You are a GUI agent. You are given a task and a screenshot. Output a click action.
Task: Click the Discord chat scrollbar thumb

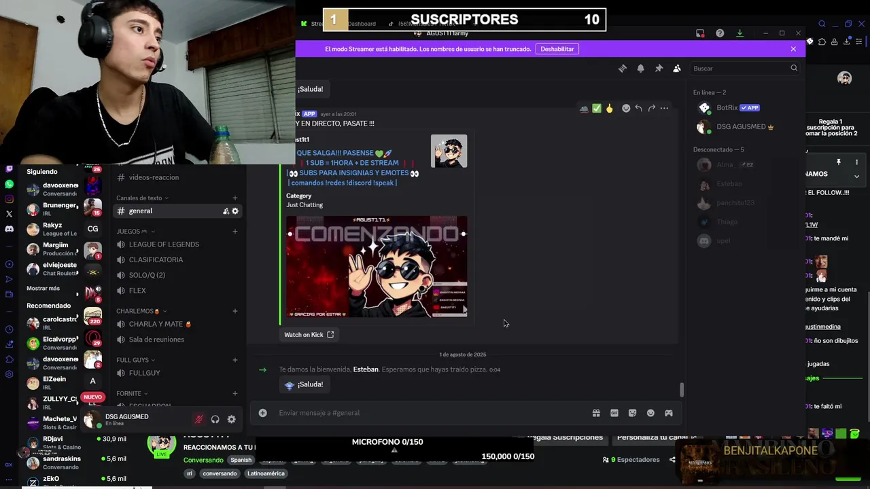682,390
